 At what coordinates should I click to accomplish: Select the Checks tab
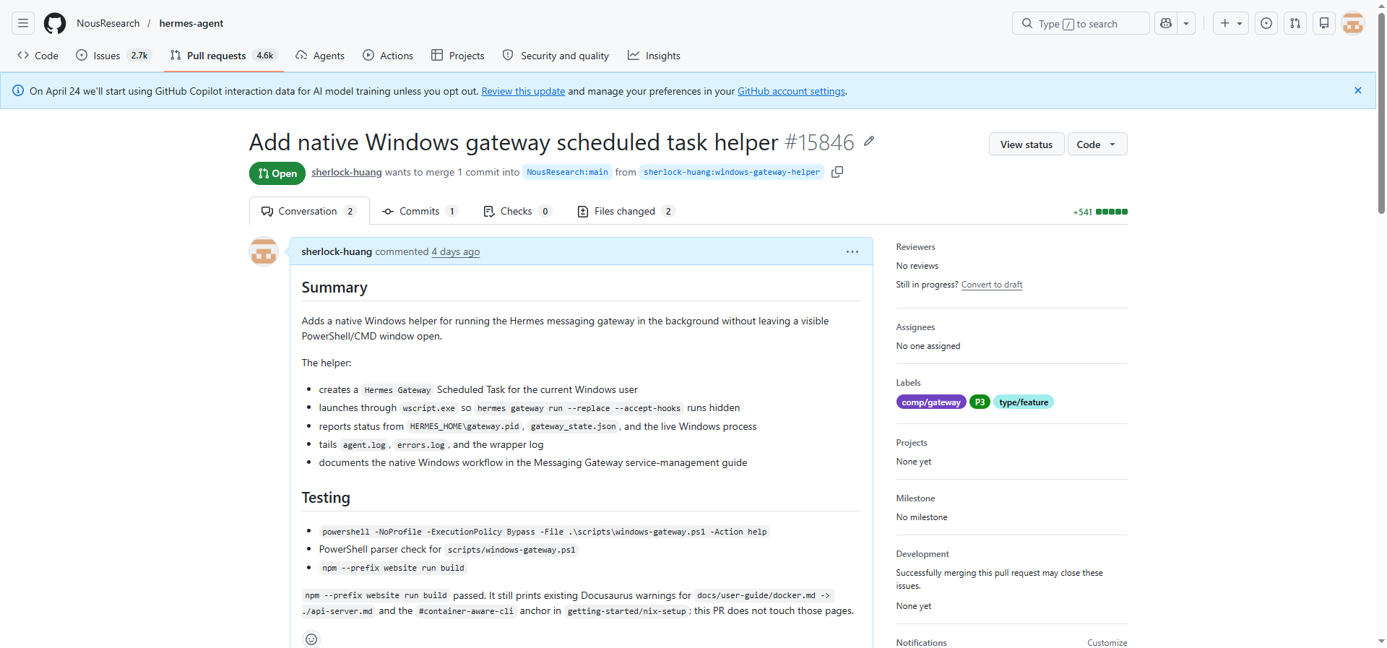coord(517,211)
